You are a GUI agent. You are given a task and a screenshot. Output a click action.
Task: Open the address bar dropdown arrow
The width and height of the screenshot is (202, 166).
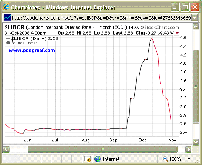195,17
